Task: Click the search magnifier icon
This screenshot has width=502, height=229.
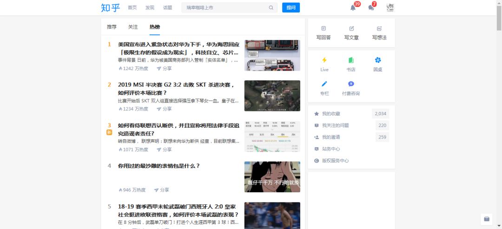Action: tap(271, 8)
